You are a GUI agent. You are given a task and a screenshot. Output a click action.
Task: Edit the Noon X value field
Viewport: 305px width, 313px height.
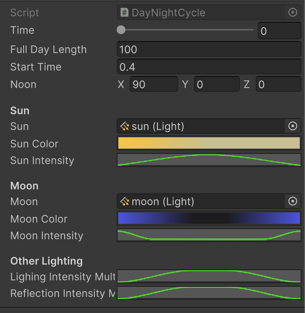154,84
